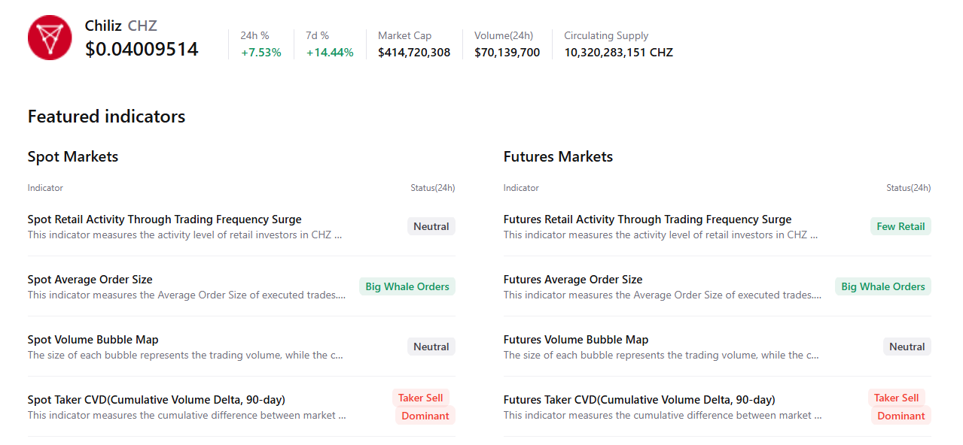
Task: Click Spot Big Whale Orders status badge
Action: [x=407, y=286]
